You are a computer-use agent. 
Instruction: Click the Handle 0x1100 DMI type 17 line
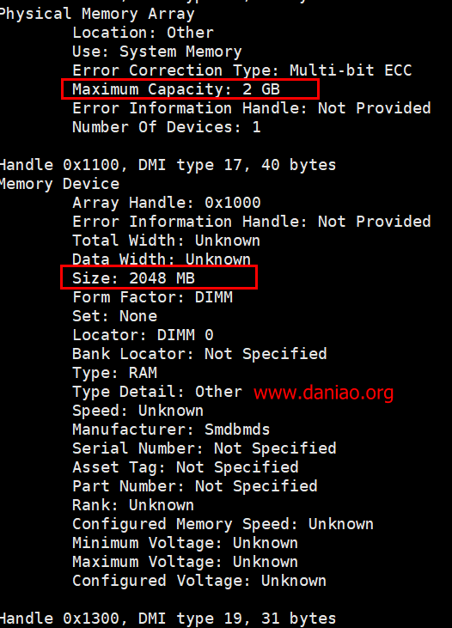(168, 165)
